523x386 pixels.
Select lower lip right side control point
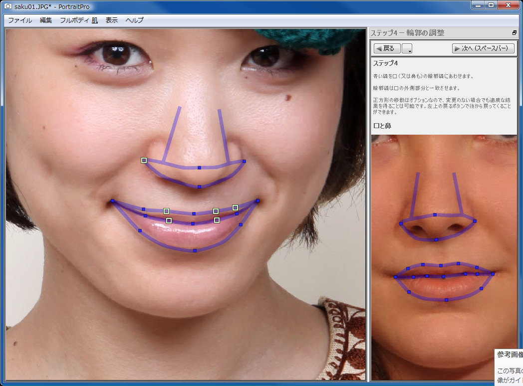click(x=241, y=224)
